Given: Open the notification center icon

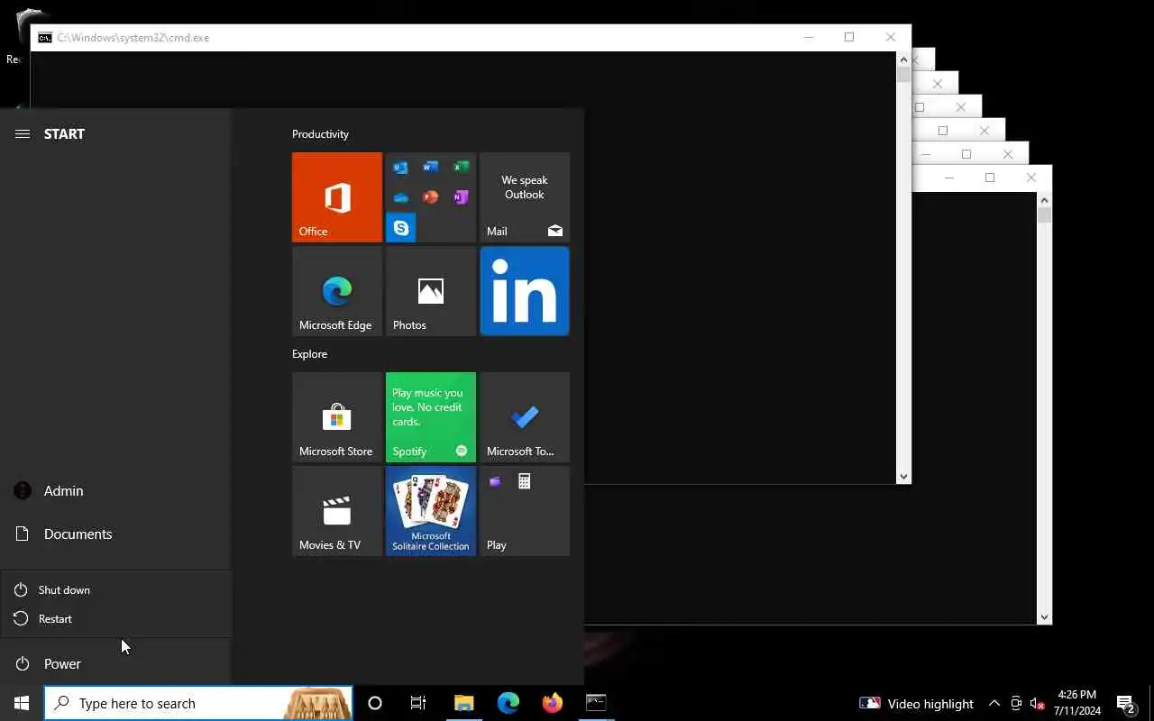Looking at the screenshot, I should (x=1126, y=704).
